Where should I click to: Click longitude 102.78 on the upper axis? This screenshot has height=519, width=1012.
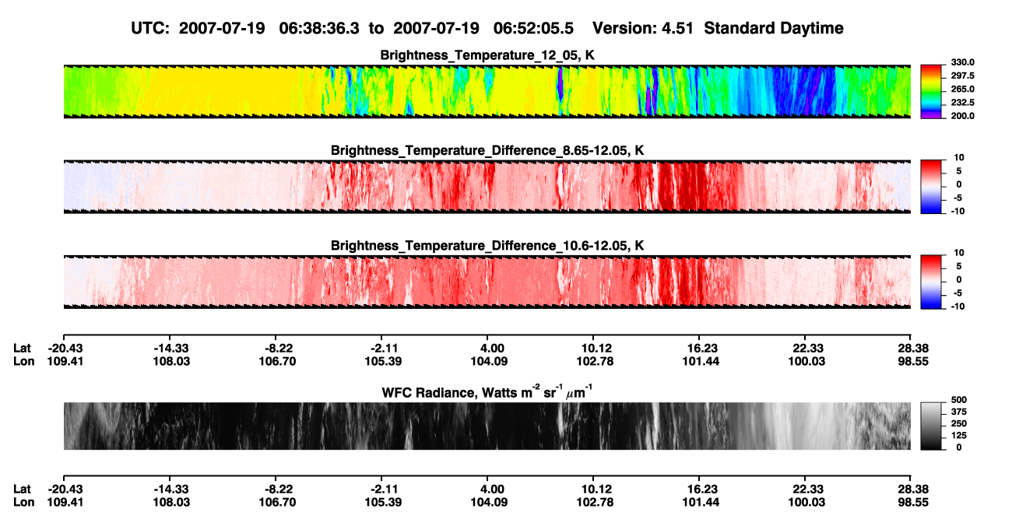(x=593, y=361)
